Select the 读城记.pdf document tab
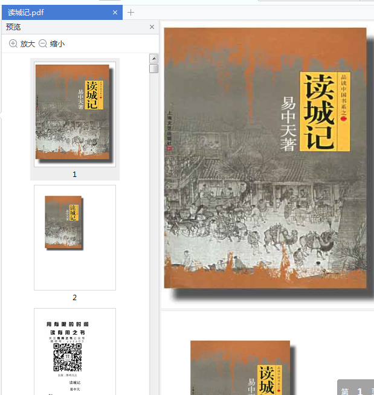 tap(62, 12)
